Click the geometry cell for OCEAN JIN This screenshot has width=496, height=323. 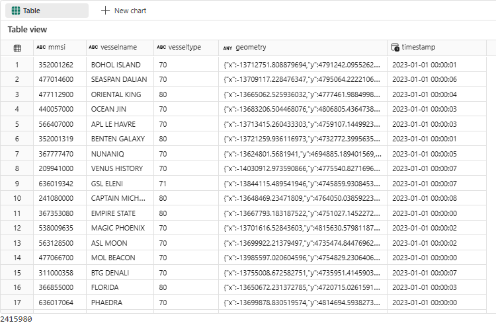click(302, 110)
